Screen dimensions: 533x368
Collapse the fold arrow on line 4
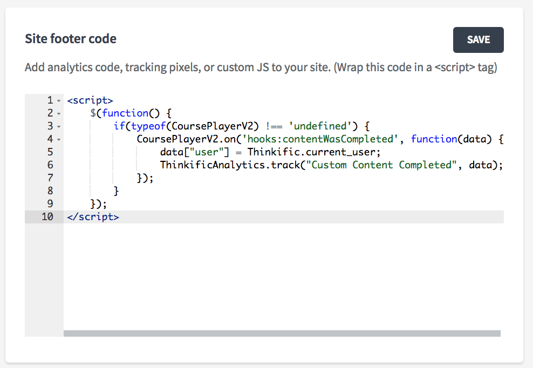(x=59, y=140)
